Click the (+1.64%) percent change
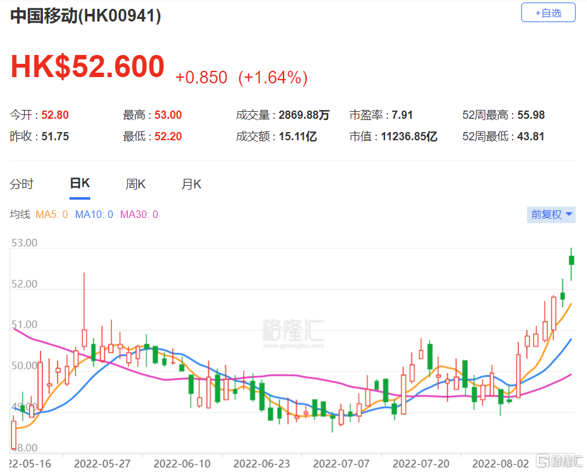The image size is (587, 472). (x=273, y=78)
